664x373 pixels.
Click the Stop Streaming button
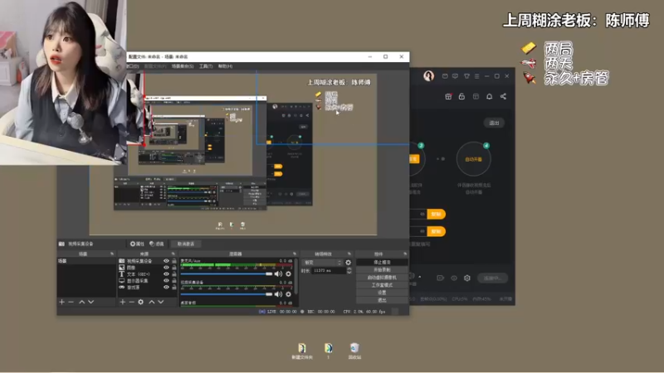[382, 262]
